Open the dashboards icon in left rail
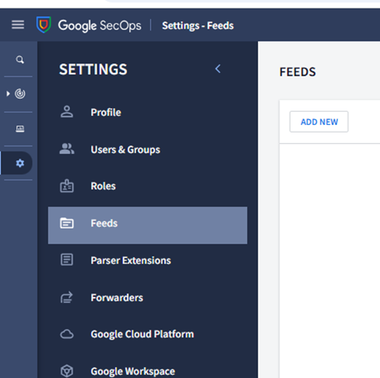Image resolution: width=380 pixels, height=378 pixels. 20,129
